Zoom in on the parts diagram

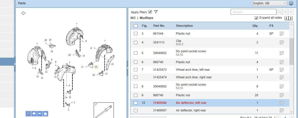tap(34, 114)
